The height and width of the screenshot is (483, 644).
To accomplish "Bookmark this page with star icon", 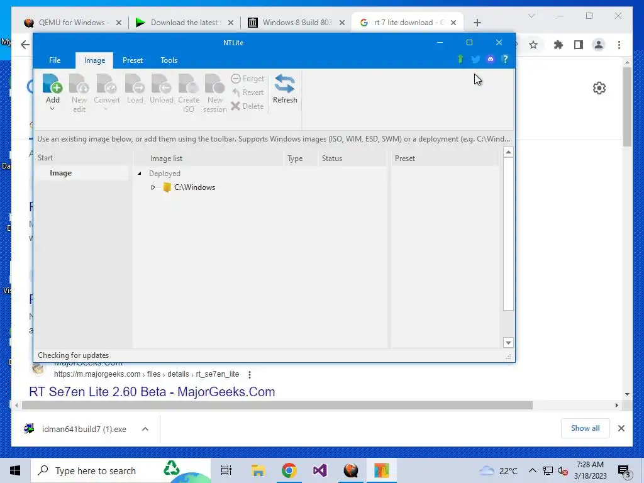I will (x=533, y=45).
